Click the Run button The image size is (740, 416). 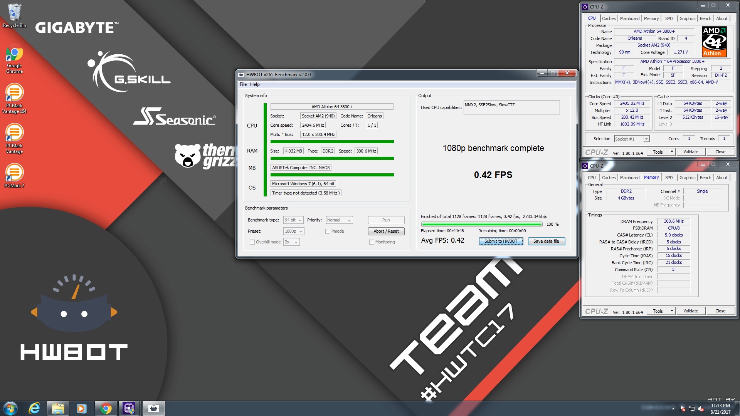click(386, 220)
